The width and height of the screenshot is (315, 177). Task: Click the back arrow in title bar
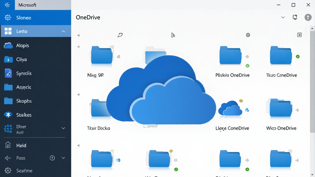click(x=7, y=5)
